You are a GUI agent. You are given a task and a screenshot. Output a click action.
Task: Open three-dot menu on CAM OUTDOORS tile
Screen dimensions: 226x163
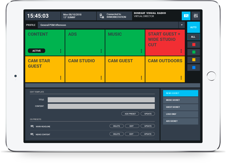pos(181,78)
